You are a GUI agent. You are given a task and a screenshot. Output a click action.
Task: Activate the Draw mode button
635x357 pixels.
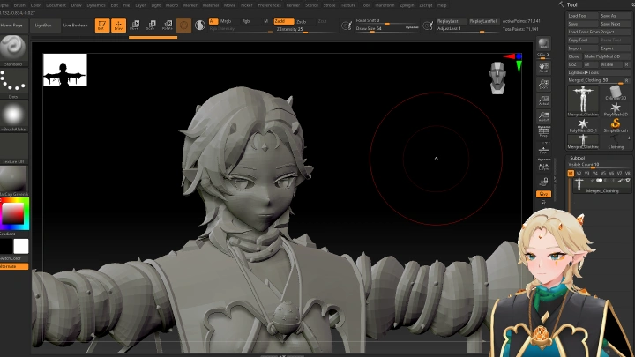(x=118, y=25)
